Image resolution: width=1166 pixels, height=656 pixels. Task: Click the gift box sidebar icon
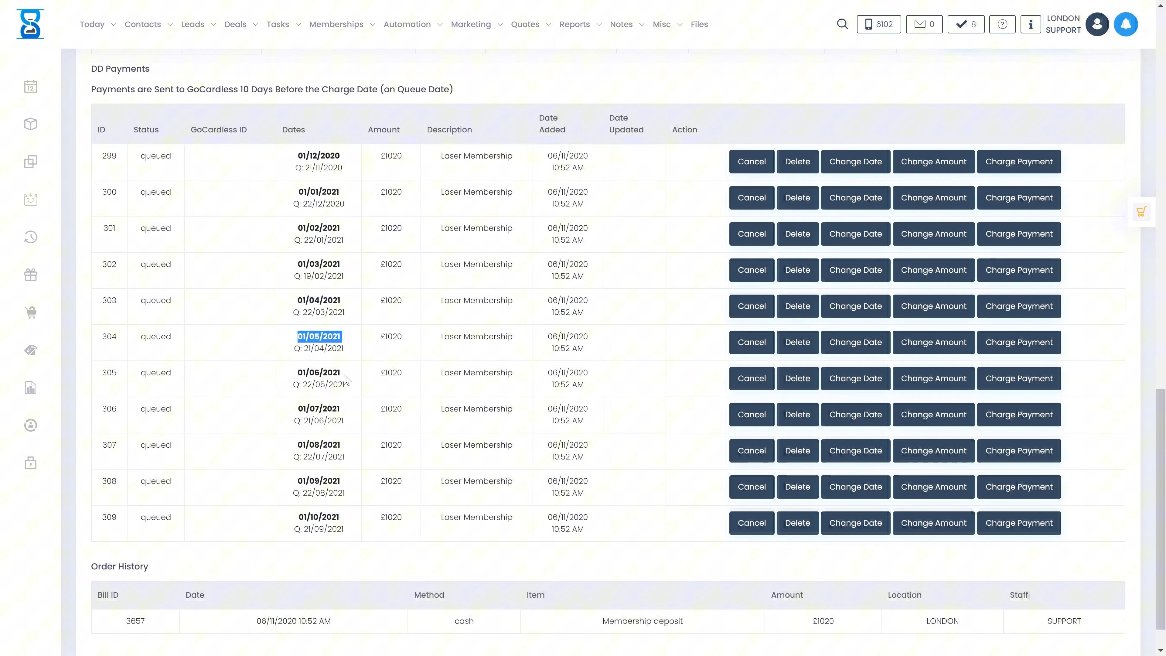coord(30,275)
